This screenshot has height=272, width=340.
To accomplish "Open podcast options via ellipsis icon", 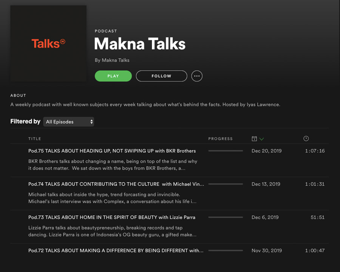I will (197, 76).
